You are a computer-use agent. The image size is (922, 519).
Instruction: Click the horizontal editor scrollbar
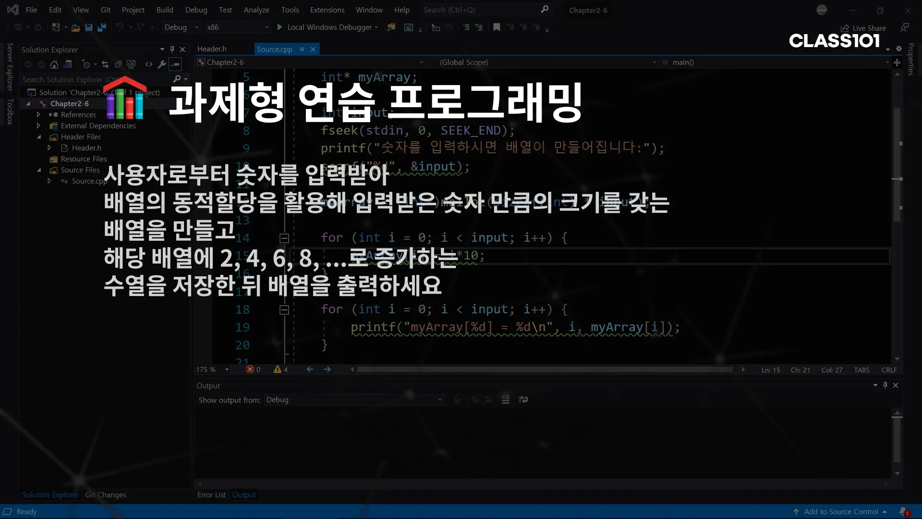[545, 370]
